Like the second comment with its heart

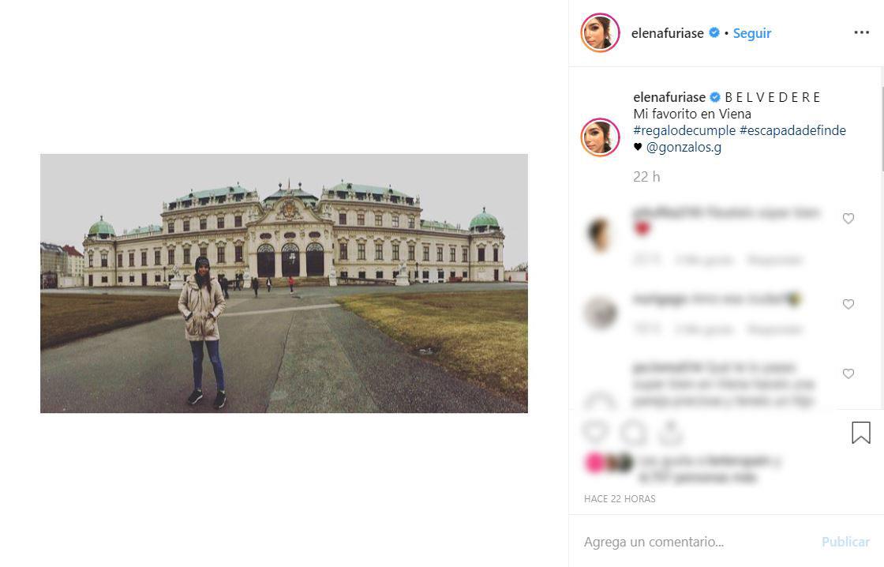(848, 304)
